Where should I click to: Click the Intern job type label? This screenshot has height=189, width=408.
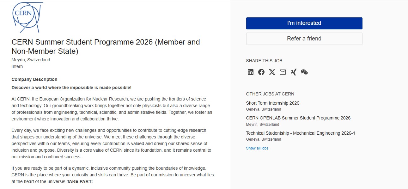[17, 66]
